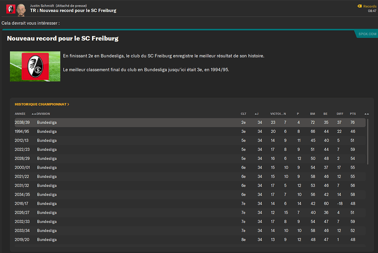Image resolution: width=378 pixels, height=253 pixels.
Task: Sort the table by DIFF column
Action: [340, 114]
